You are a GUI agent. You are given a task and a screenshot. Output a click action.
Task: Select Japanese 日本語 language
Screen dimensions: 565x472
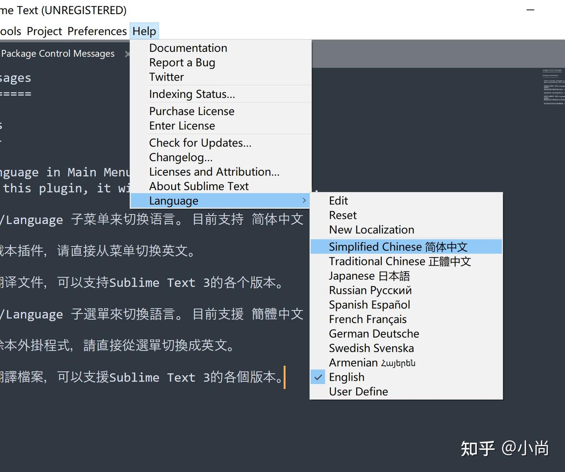[x=369, y=275]
